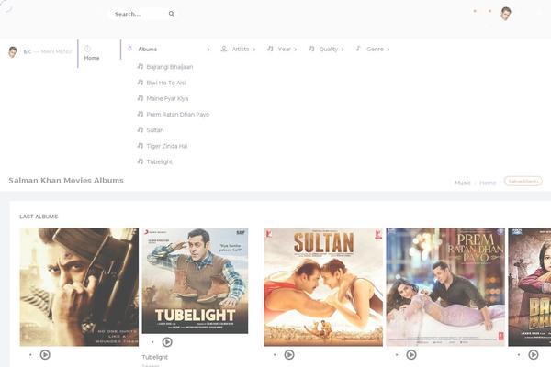
Task: Click SK main menu label
Action: tap(48, 51)
